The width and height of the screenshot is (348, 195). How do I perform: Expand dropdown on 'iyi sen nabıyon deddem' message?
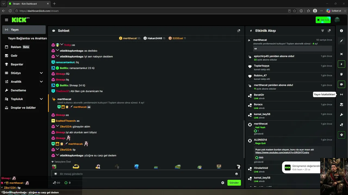[x=57, y=56]
